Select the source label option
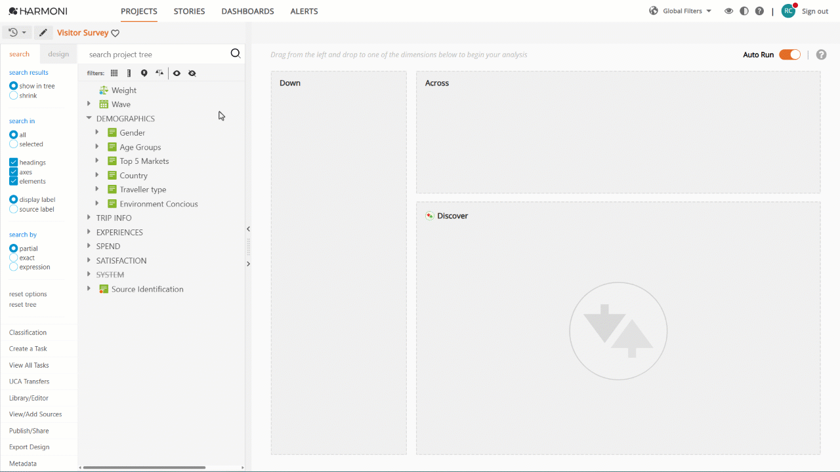 click(x=13, y=209)
